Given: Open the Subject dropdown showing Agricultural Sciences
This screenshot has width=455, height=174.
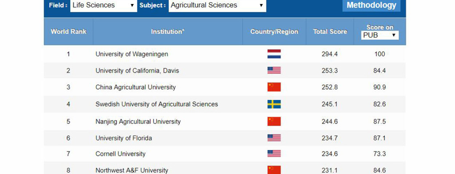Looking at the screenshot, I should coord(217,5).
